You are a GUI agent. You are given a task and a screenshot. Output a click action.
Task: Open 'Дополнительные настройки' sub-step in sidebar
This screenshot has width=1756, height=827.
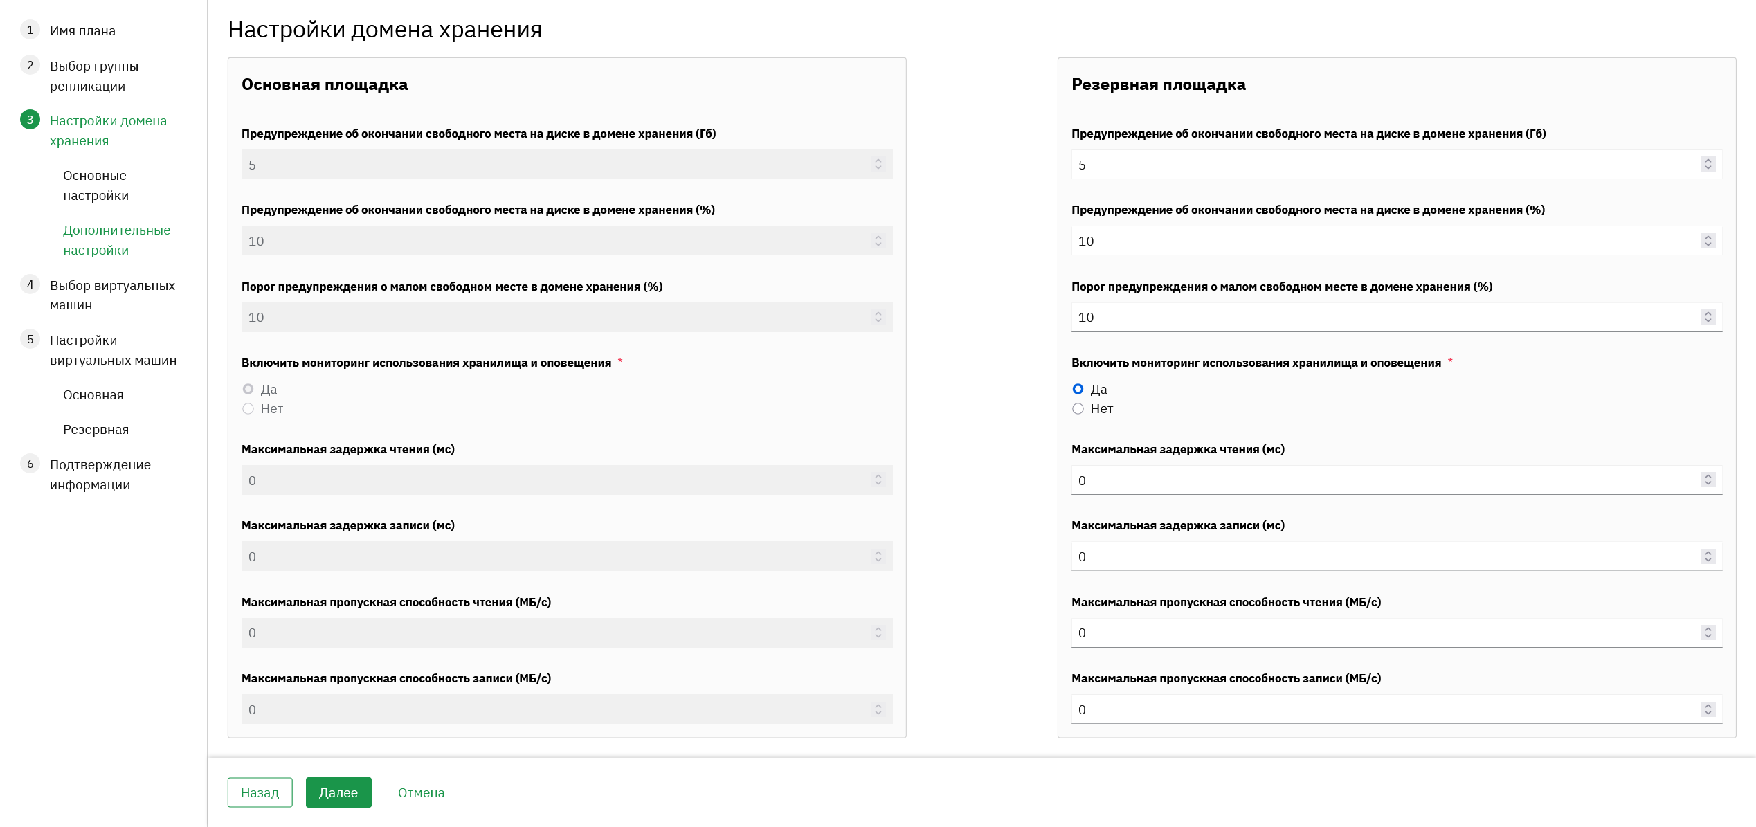tap(116, 240)
